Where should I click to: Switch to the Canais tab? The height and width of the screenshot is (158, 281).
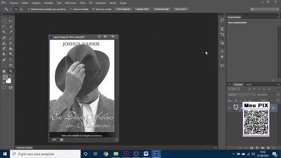pyautogui.click(x=249, y=85)
